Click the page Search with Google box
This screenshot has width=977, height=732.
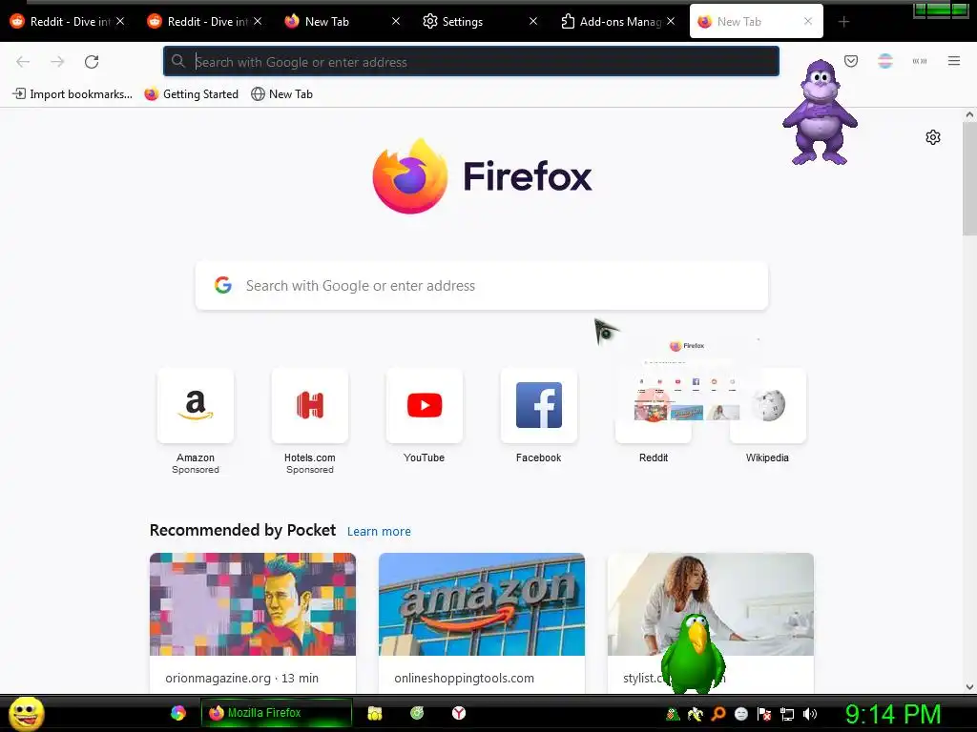tap(482, 286)
